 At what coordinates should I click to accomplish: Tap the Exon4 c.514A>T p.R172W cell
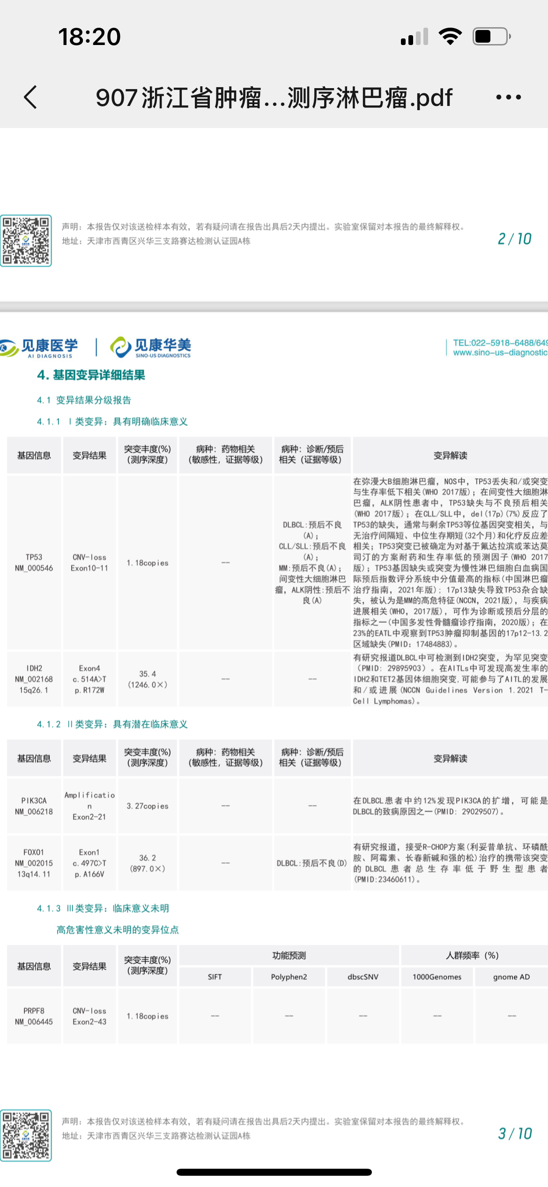pyautogui.click(x=89, y=679)
